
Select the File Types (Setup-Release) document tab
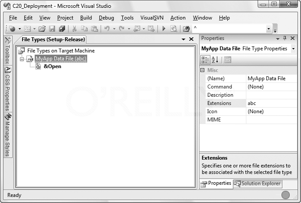[x=53, y=39]
